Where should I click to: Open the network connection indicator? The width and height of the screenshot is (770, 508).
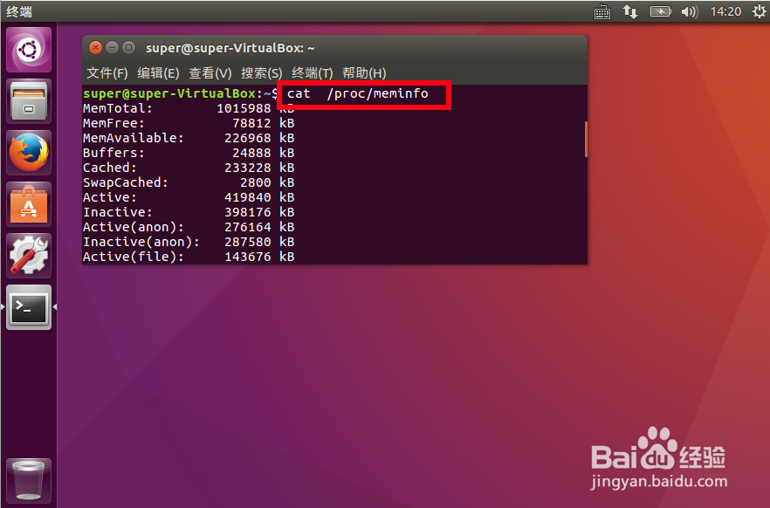coord(630,11)
